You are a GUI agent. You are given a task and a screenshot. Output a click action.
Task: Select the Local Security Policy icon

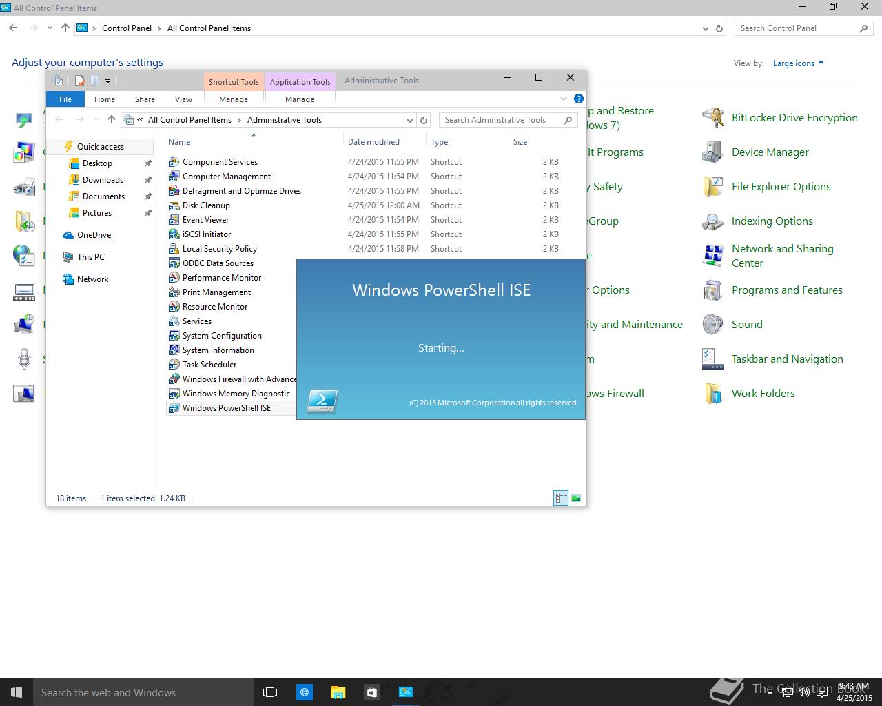coord(174,249)
